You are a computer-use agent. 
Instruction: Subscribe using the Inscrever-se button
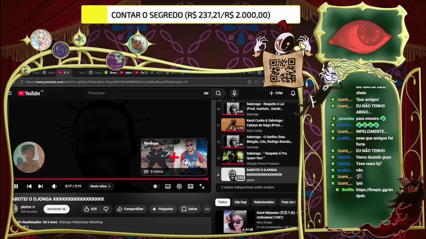57,209
